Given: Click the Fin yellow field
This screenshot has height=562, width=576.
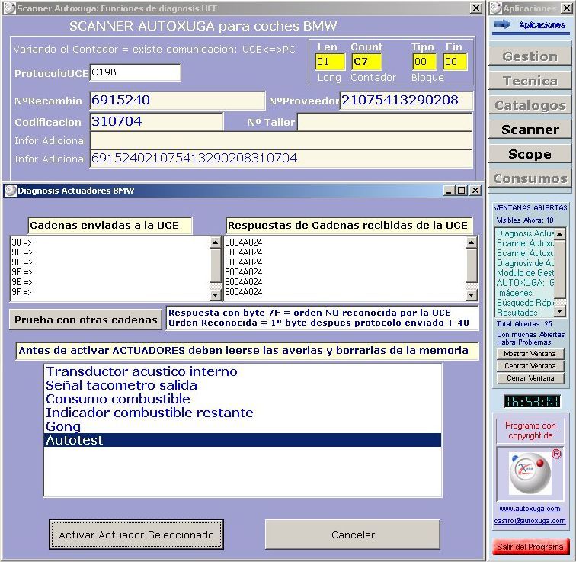Looking at the screenshot, I should (x=455, y=61).
